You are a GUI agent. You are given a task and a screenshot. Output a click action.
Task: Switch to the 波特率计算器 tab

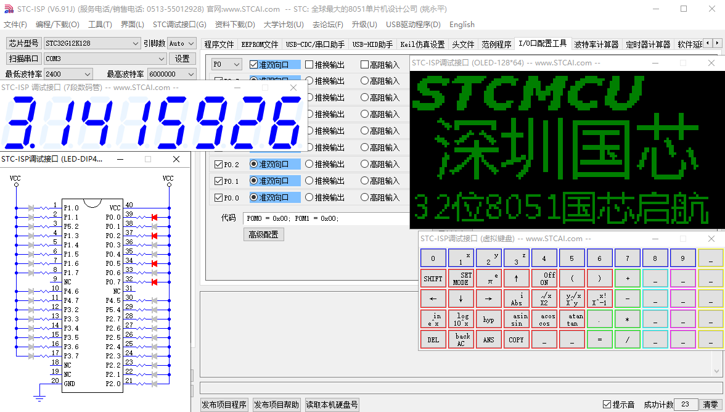coord(597,44)
